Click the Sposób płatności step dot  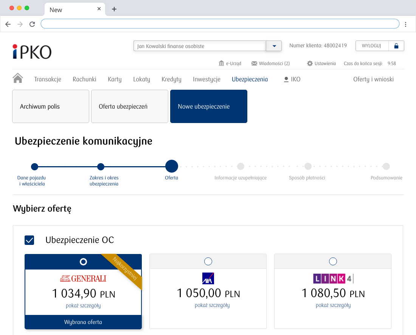tap(308, 167)
